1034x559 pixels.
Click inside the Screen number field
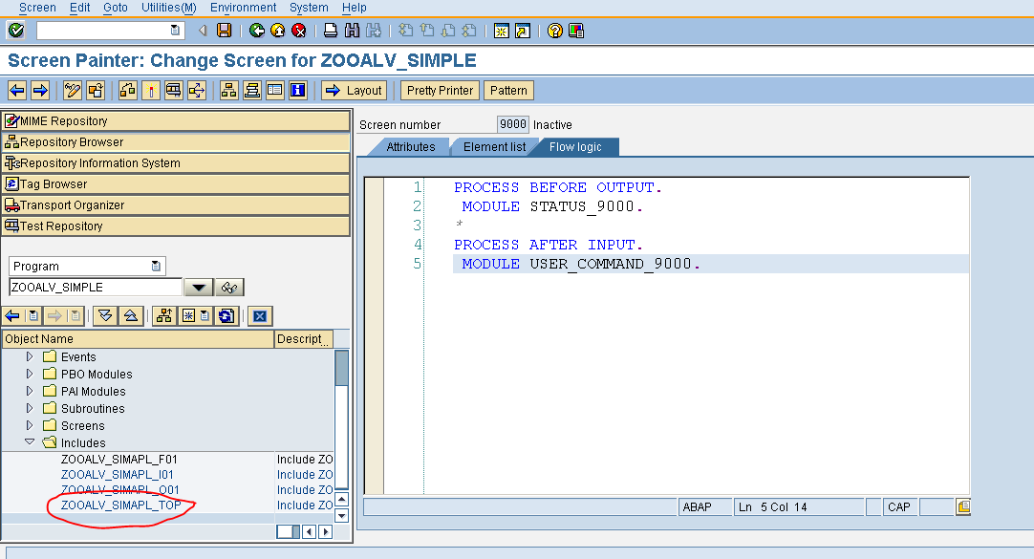pos(512,123)
